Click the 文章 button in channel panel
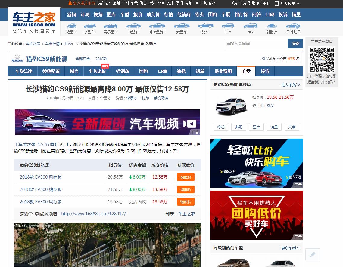Image resolution: width=343 pixels, height=267 pixels. pyautogui.click(x=292, y=127)
